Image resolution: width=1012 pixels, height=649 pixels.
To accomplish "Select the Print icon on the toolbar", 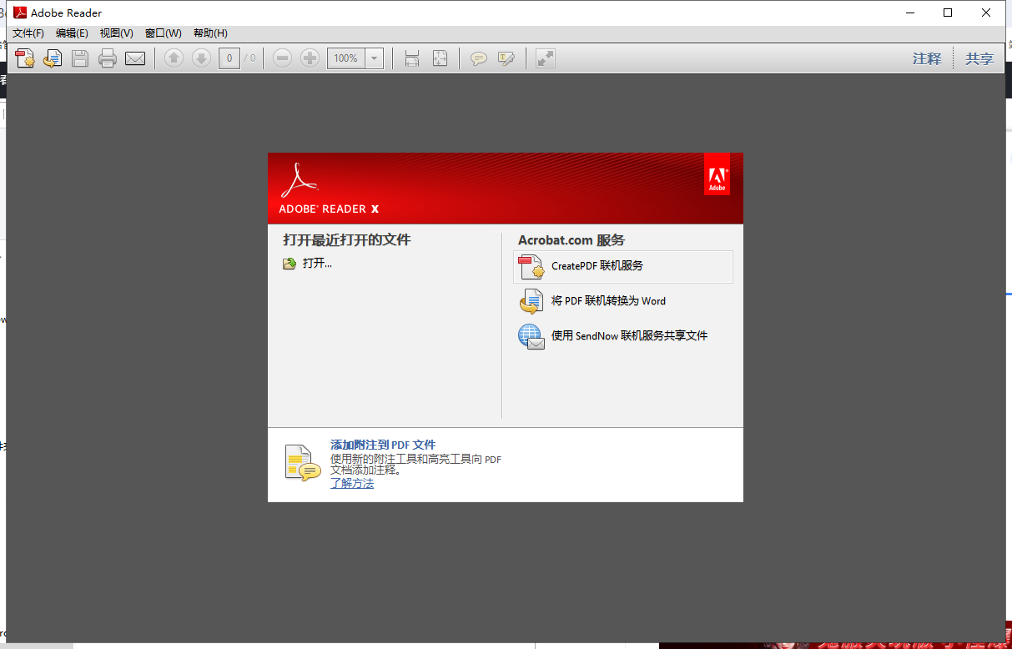I will coord(108,58).
